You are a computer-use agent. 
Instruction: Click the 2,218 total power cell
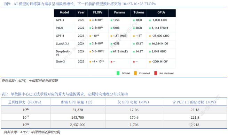click(195, 125)
